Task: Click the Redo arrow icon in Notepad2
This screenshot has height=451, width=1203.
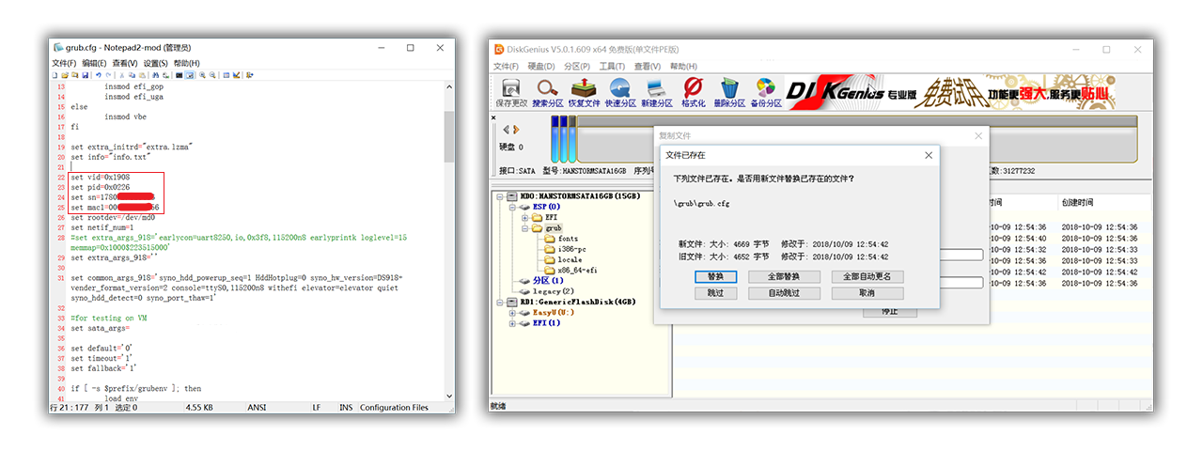Action: 108,75
